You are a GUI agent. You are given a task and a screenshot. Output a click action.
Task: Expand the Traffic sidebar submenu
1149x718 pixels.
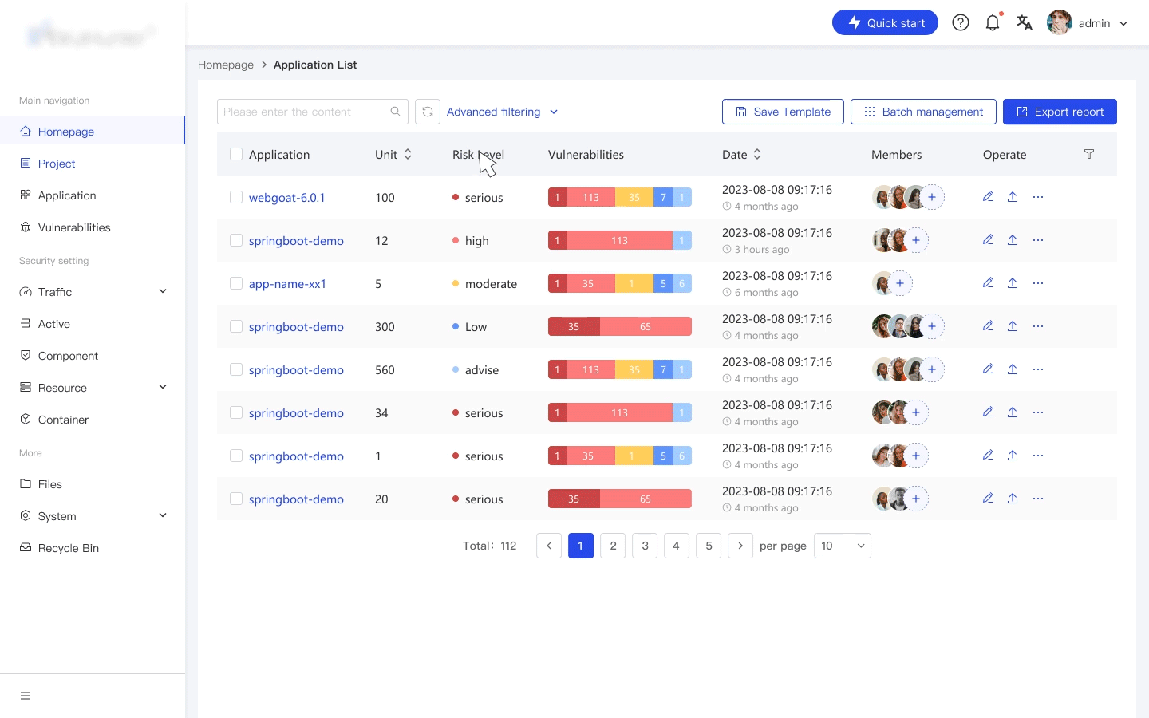pos(163,291)
